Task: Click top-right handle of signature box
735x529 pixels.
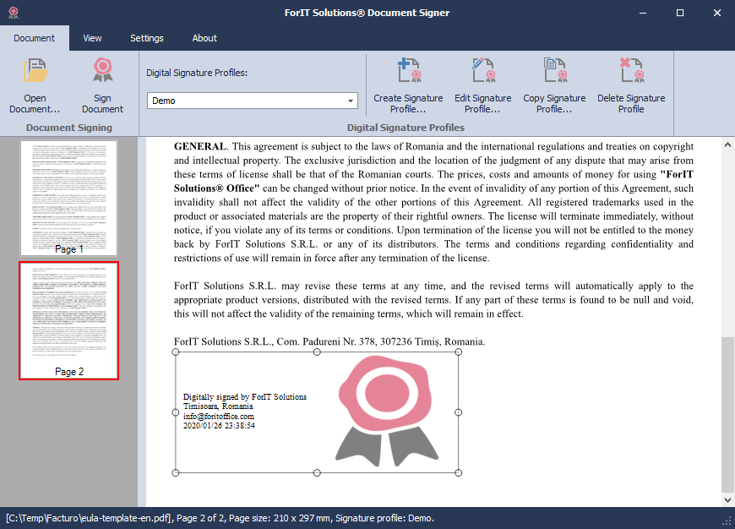Action: 459,352
